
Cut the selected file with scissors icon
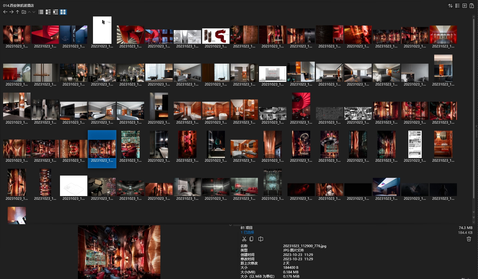coord(244,239)
